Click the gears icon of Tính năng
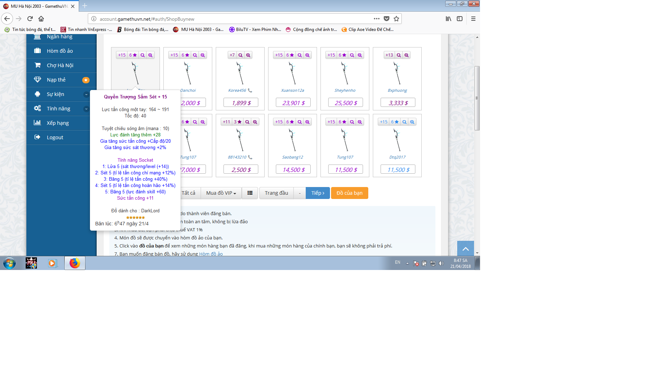Viewport: 648px width, 386px height. pyautogui.click(x=37, y=108)
